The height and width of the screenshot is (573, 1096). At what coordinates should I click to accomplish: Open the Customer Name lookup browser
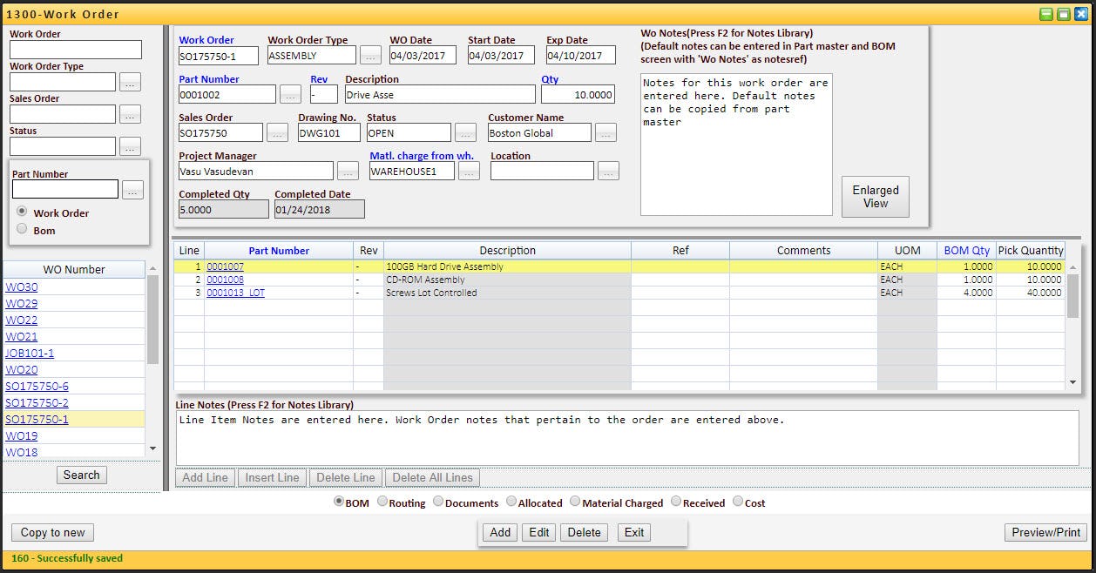coord(605,132)
